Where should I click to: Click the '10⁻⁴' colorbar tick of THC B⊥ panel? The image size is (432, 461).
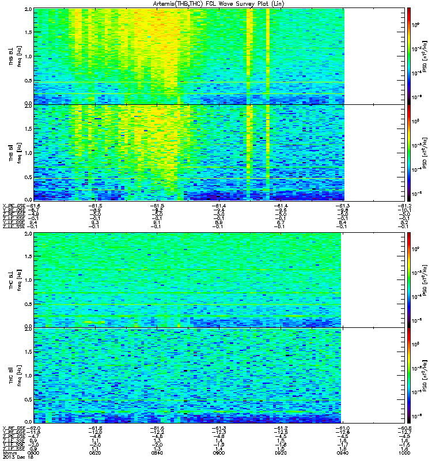(x=416, y=297)
